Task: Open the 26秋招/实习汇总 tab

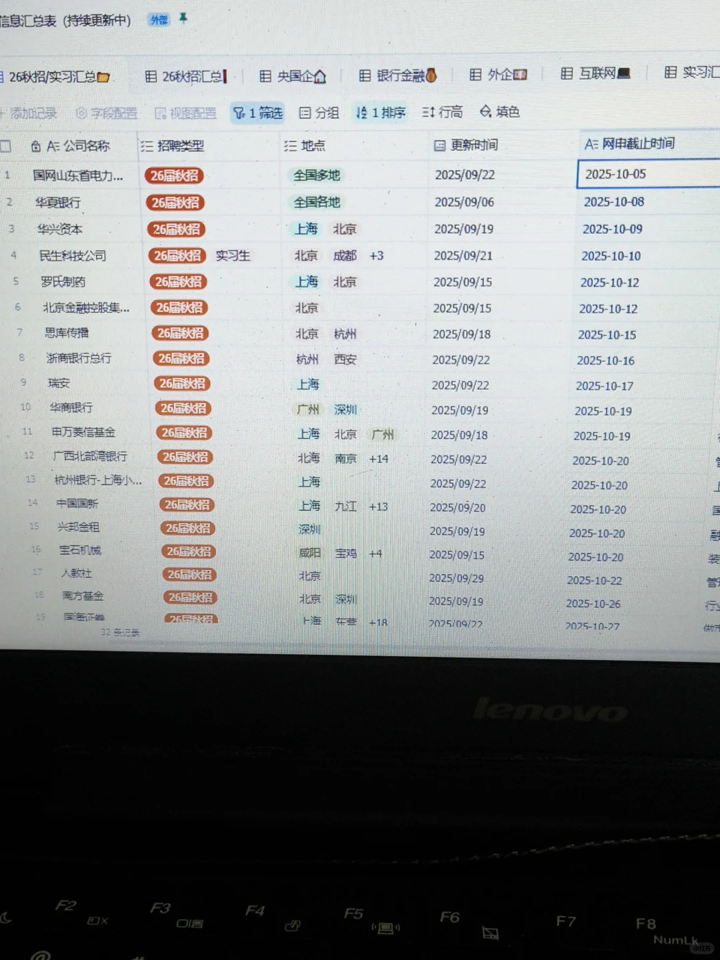Action: click(55, 77)
